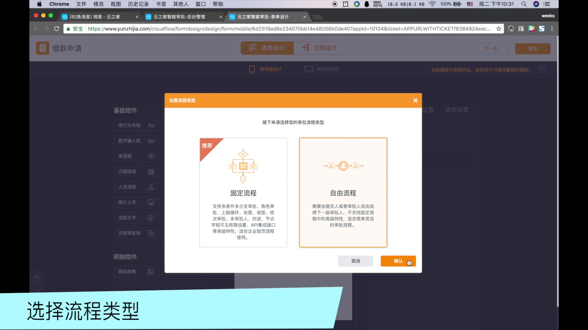Bookmark page with star icon
Screen dimensions: 588x330
click(x=499, y=29)
